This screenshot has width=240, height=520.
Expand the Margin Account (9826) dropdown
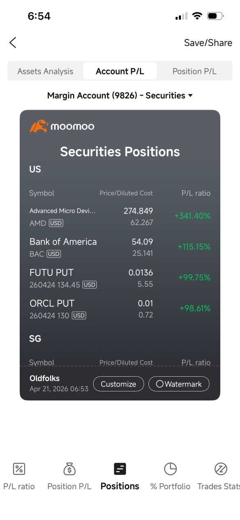pos(120,96)
